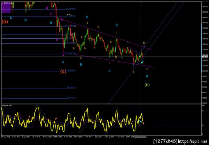Select the cyan d label beside orange (a)
Viewport: 209px width, 145px height.
pos(25,20)
